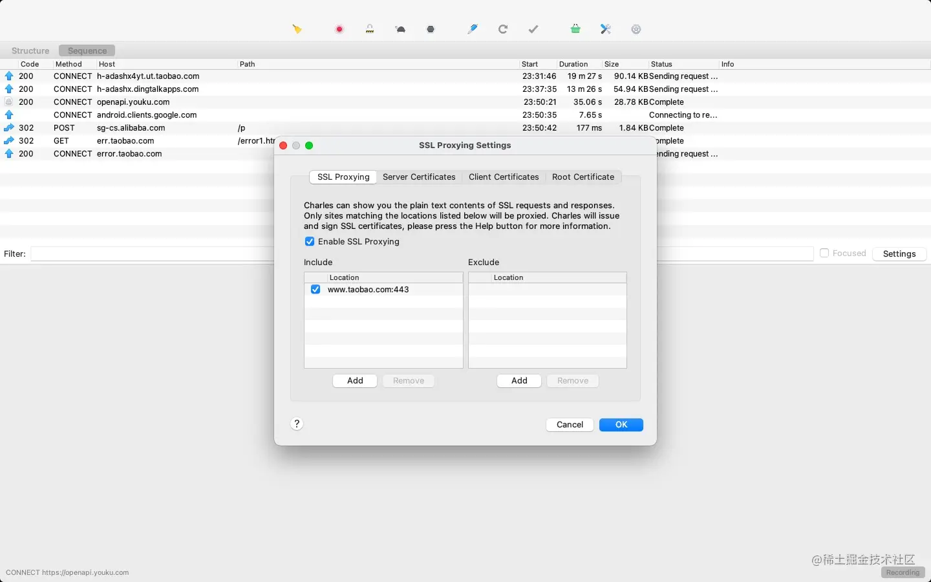Click Add under the Exclude list
The image size is (931, 582).
519,381
